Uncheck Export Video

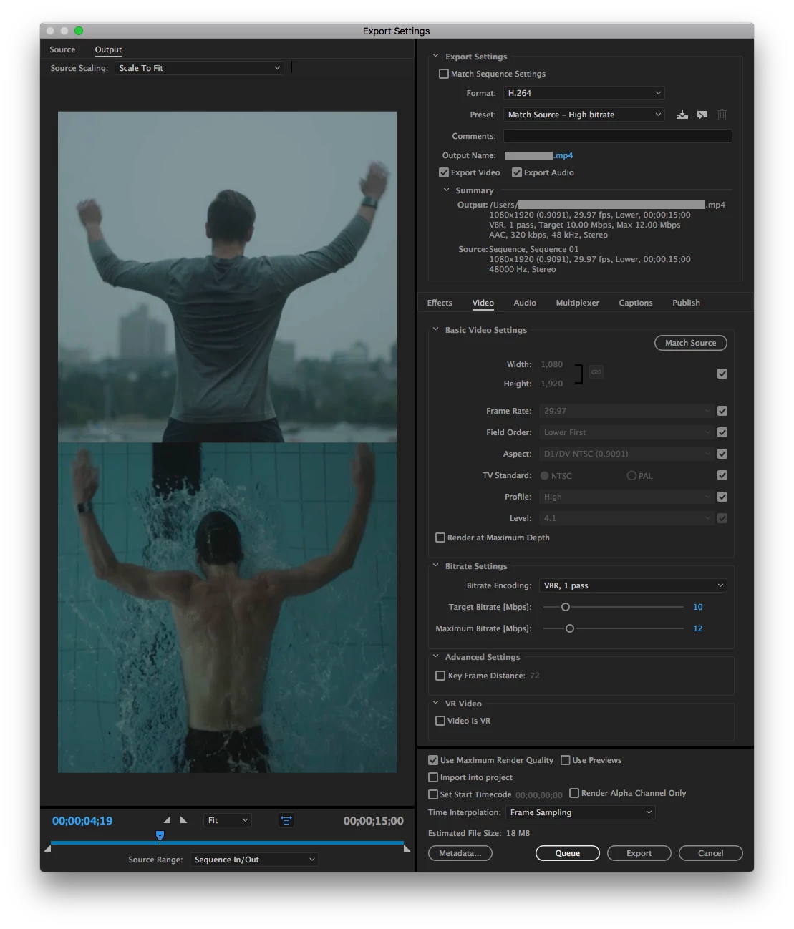pyautogui.click(x=444, y=172)
